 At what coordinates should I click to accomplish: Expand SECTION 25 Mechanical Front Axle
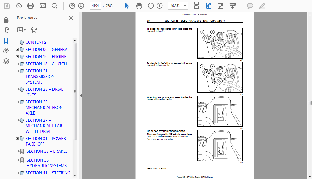(17, 102)
